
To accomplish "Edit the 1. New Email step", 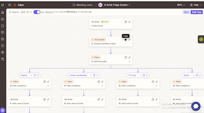I will (129, 22).
